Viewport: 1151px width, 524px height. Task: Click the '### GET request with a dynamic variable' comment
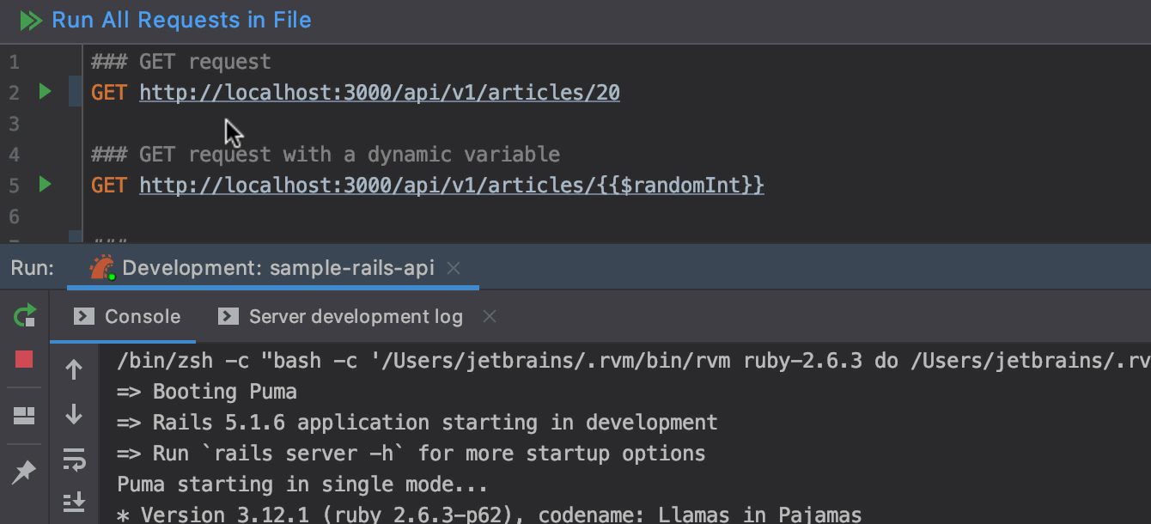[326, 155]
